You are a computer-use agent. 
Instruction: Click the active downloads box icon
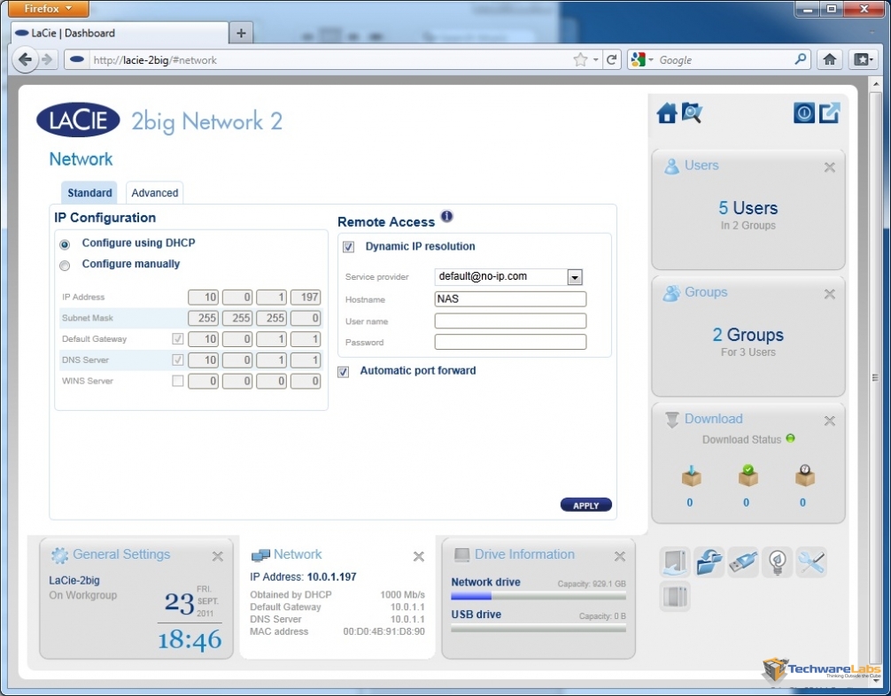point(691,476)
